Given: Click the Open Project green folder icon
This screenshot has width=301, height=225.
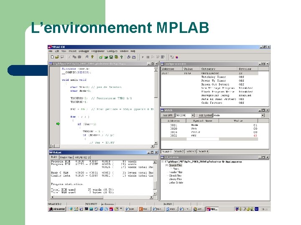Looking at the screenshot, I should pos(106,57).
